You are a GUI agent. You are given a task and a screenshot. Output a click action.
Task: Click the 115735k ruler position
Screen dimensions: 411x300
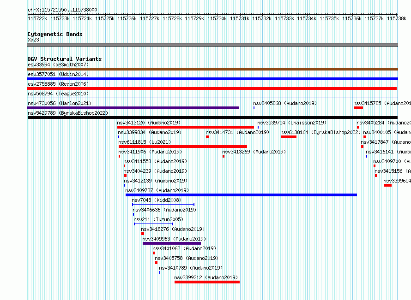(329, 18)
